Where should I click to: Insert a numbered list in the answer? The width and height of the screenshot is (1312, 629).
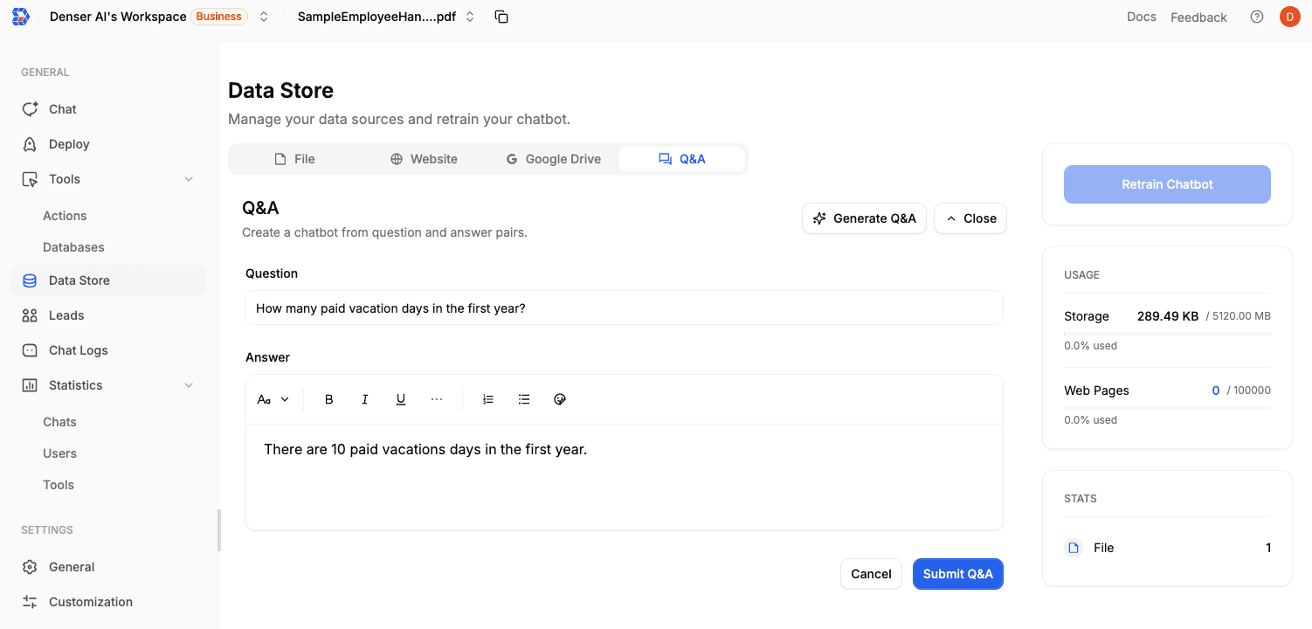coord(487,398)
